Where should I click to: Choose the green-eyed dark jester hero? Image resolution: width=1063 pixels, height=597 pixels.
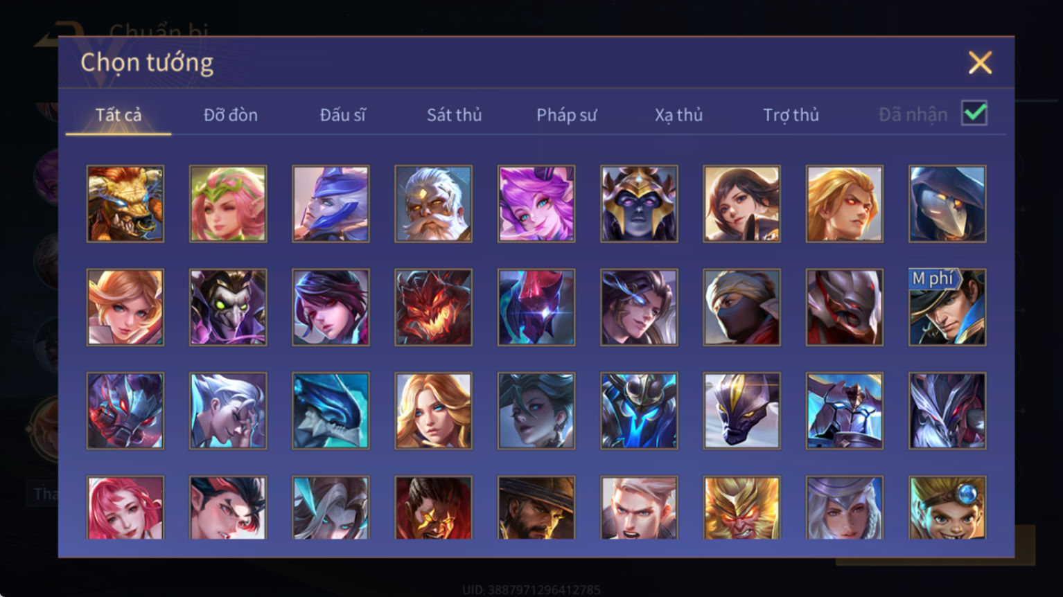coord(228,308)
